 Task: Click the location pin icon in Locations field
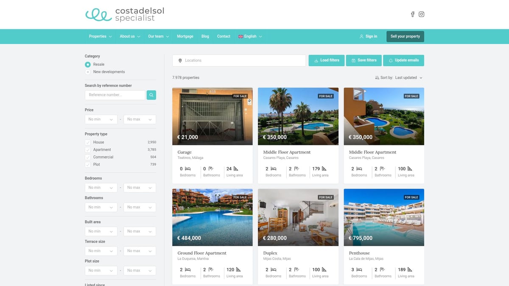[x=180, y=60]
